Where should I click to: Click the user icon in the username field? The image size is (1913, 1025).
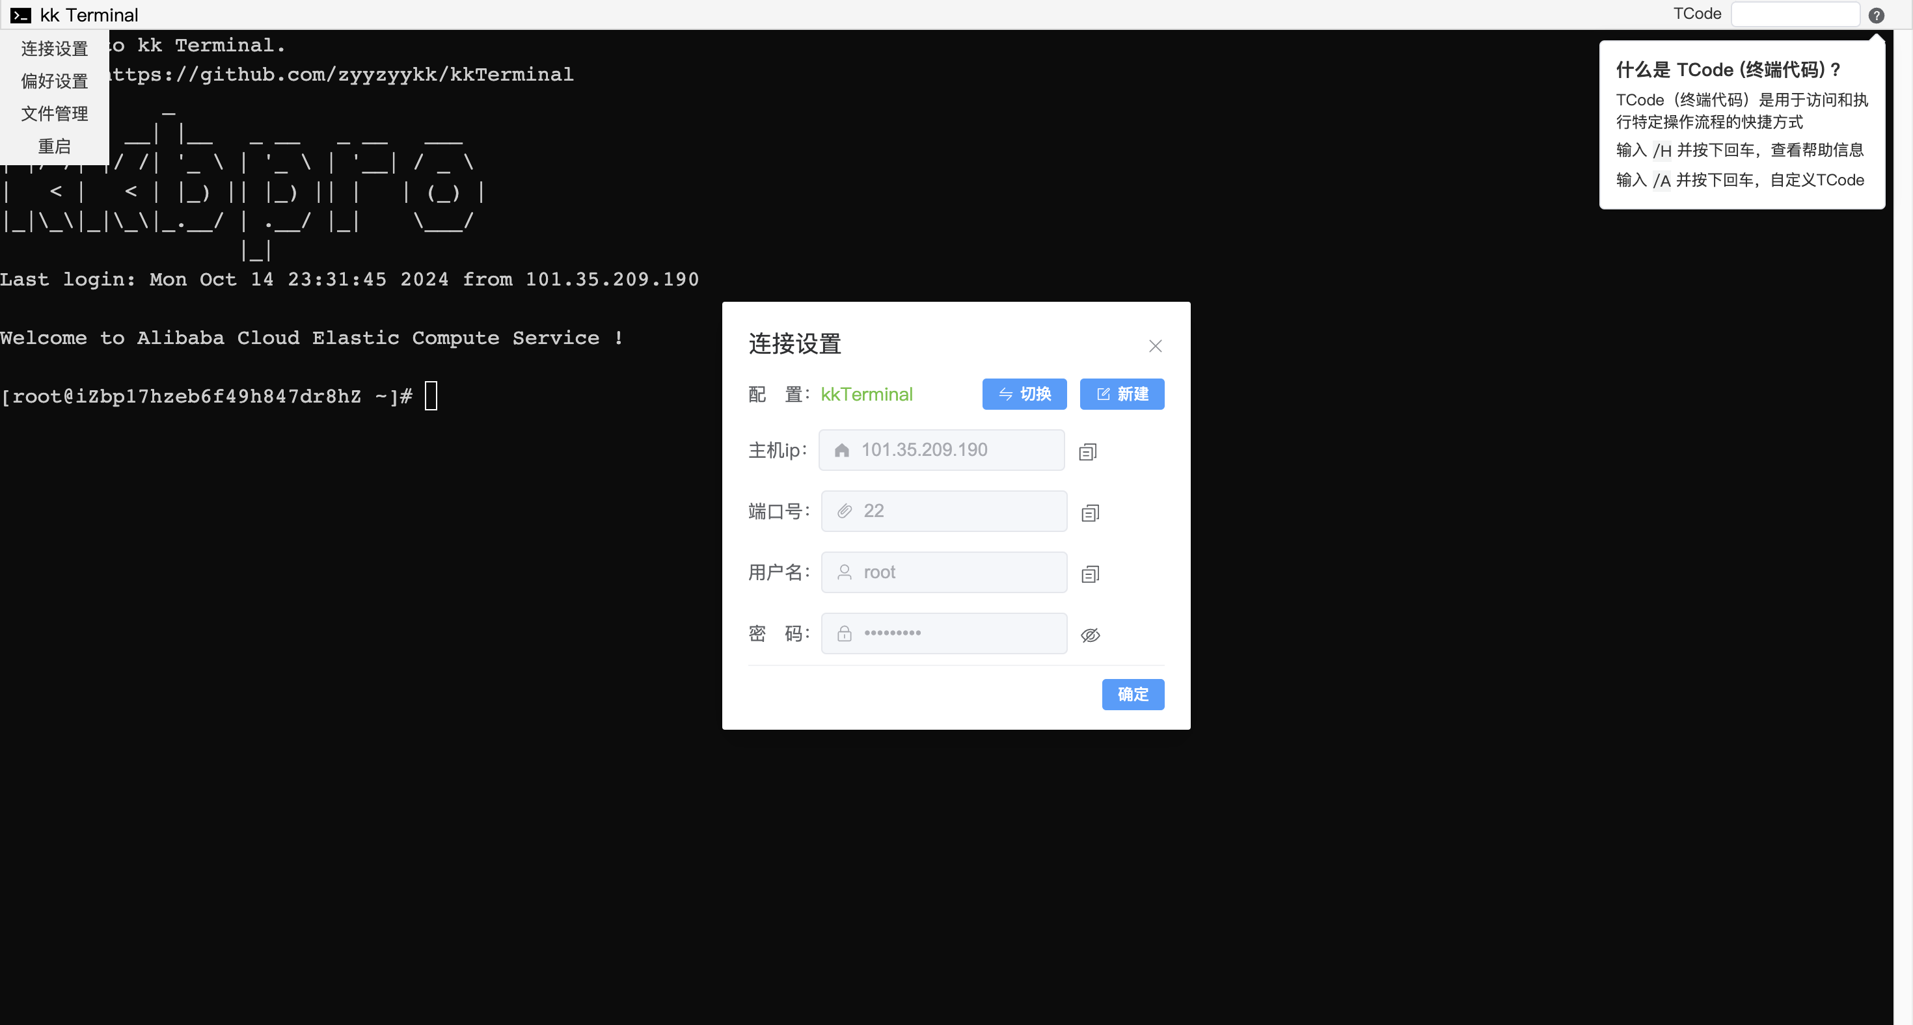point(844,572)
